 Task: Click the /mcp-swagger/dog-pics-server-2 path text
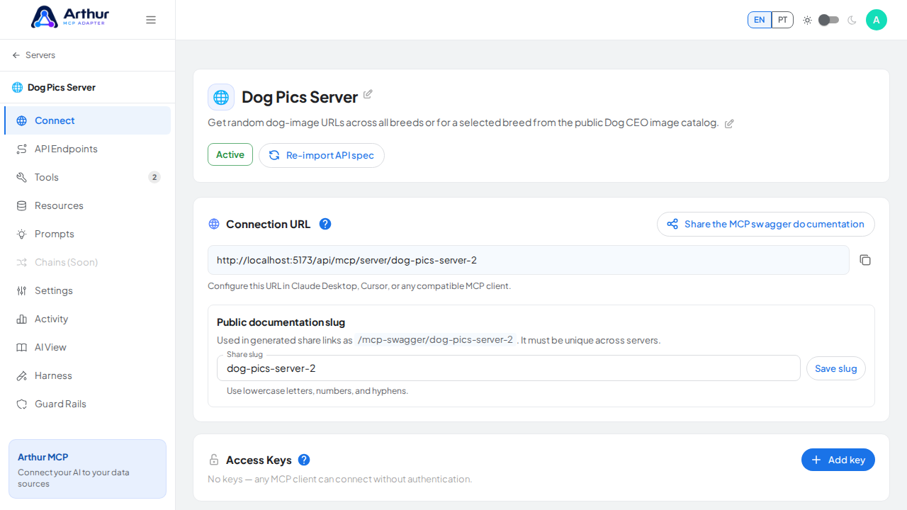tap(435, 340)
